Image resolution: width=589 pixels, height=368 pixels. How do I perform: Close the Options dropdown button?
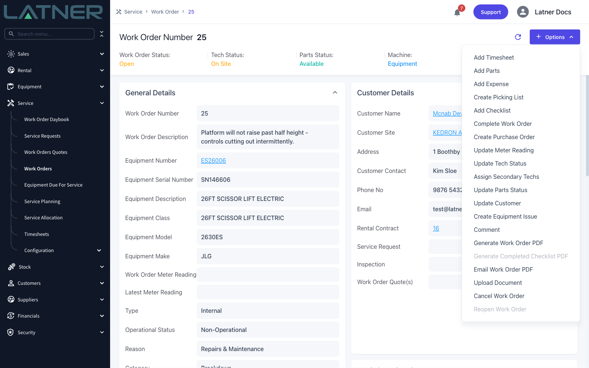pyautogui.click(x=555, y=37)
